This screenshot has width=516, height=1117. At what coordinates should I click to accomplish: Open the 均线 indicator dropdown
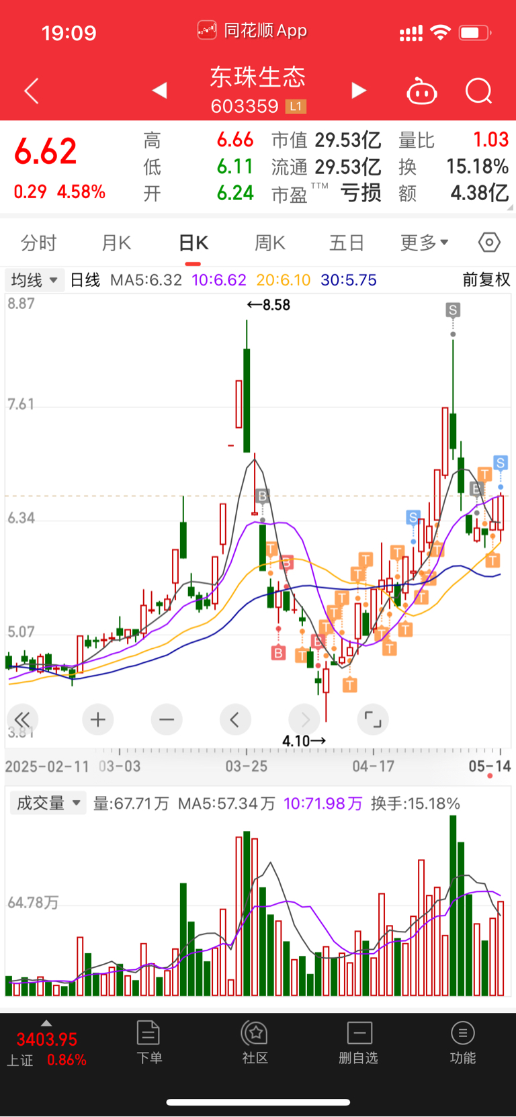(34, 279)
